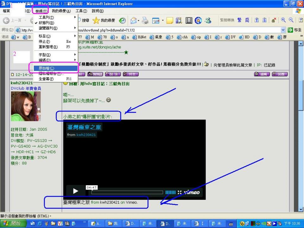
Task: Expand the 工具列 submenu
Action: (46, 17)
